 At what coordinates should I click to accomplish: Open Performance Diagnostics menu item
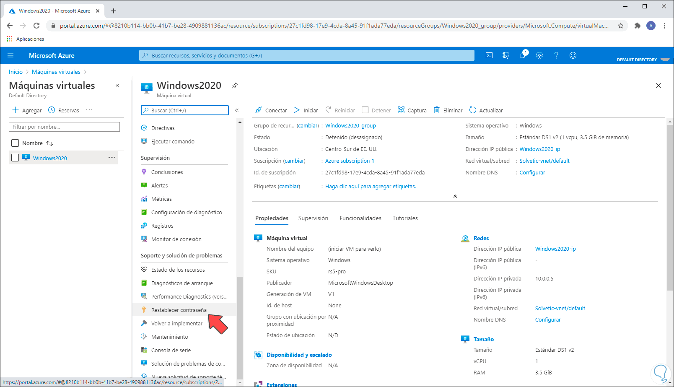(x=189, y=296)
